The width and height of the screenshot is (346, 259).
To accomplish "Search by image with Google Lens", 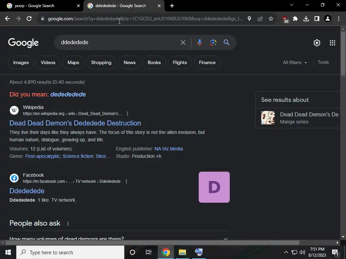I will 213,42.
